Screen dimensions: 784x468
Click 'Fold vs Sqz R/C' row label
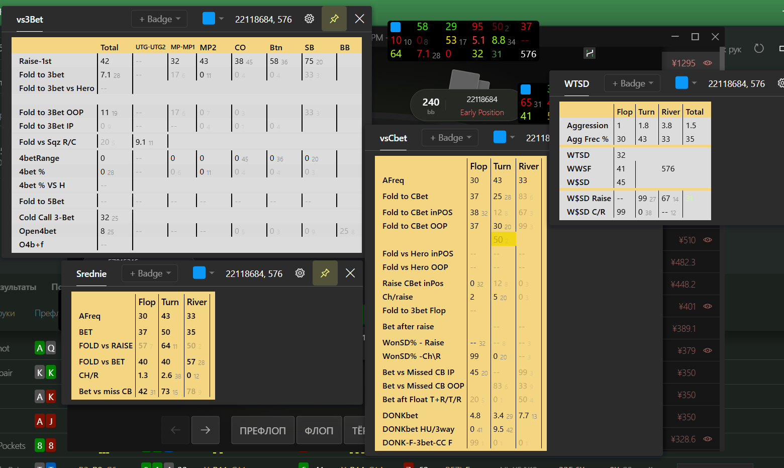[48, 142]
